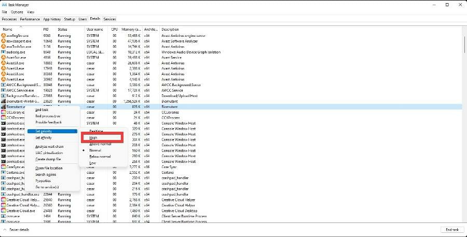Open the File menu

[x=4, y=12]
